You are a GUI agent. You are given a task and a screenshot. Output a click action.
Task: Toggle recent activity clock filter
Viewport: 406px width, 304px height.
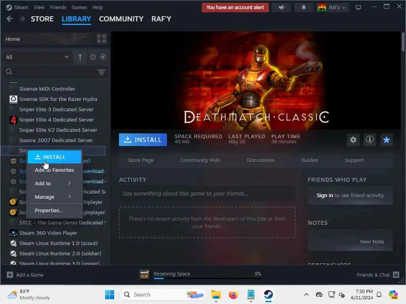click(x=93, y=57)
